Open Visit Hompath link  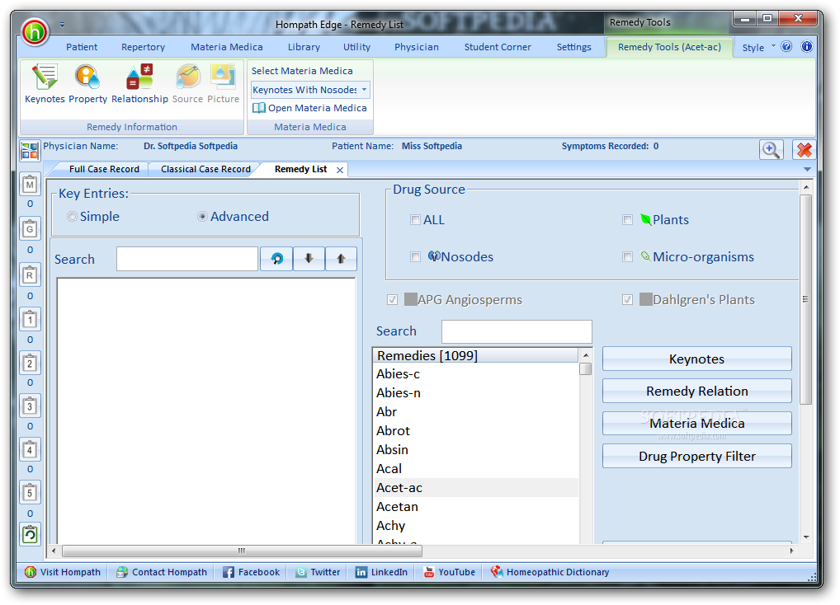pyautogui.click(x=63, y=572)
